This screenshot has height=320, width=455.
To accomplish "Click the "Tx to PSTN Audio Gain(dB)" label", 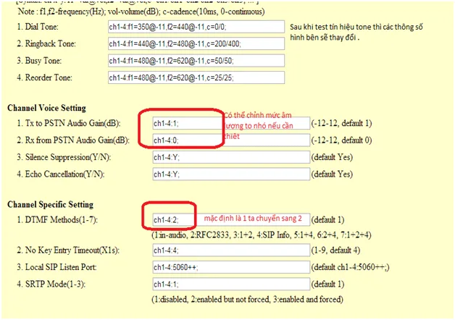I will coord(72,123).
